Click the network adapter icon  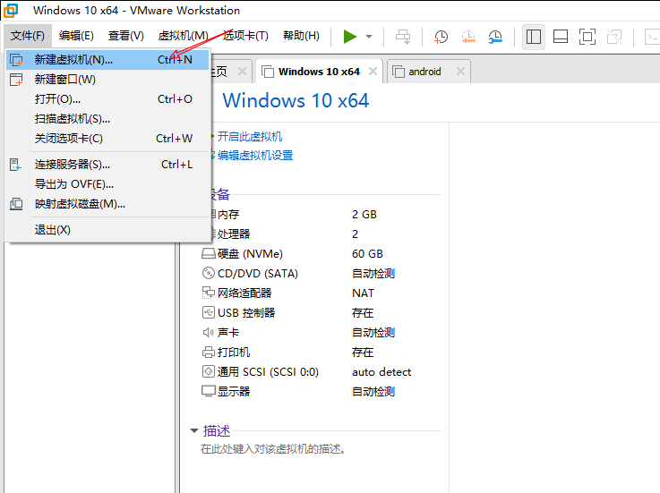[209, 293]
